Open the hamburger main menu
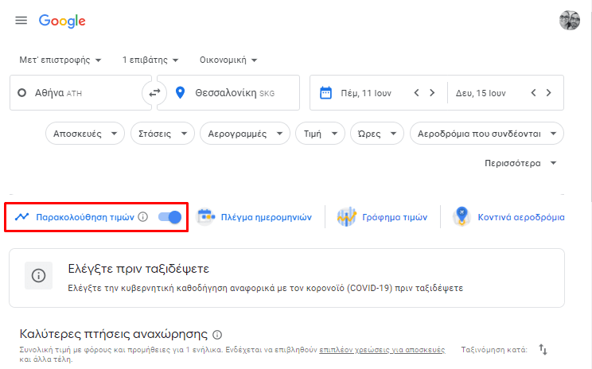Viewport: 592px width, 369px height. click(21, 21)
